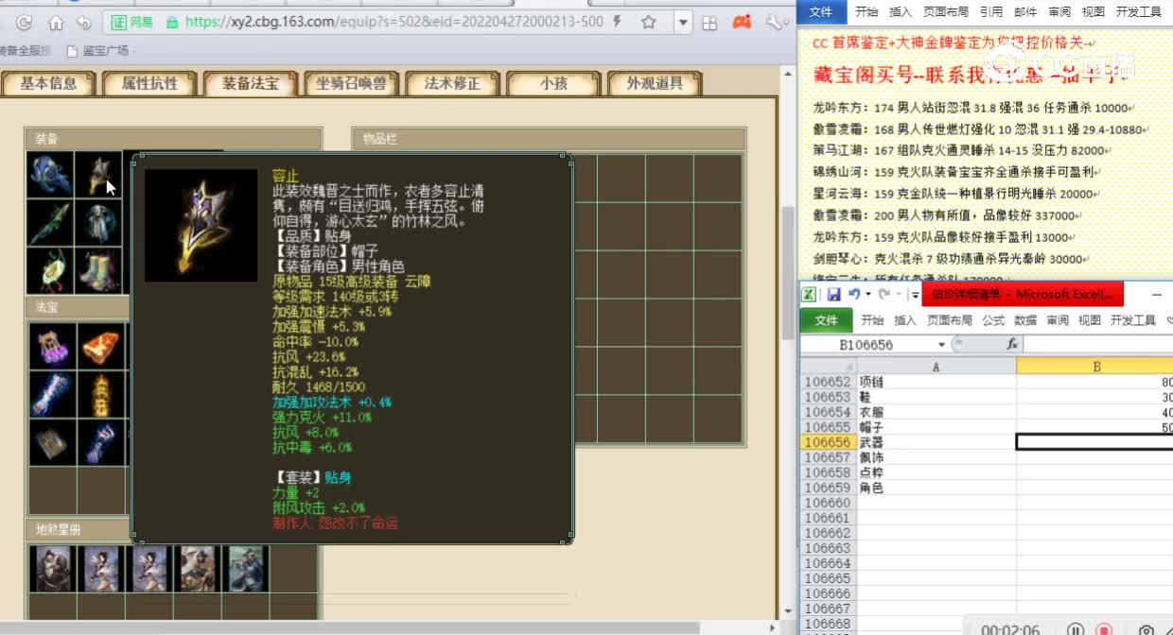
Task: Click the browser undo/restore arrow icon
Action: (84, 22)
